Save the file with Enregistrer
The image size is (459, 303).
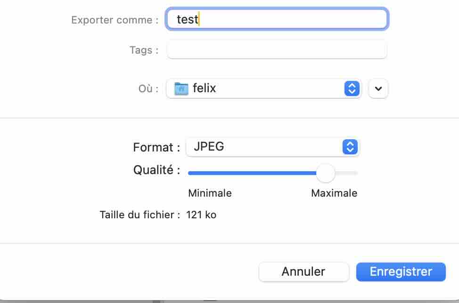[x=401, y=272]
